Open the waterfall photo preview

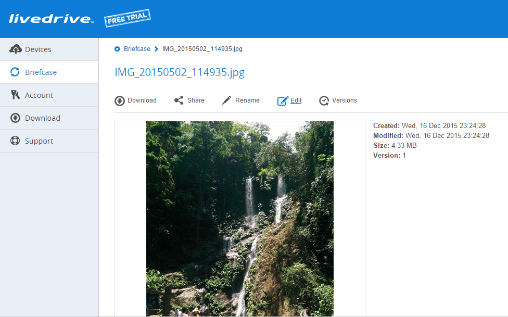click(240, 219)
